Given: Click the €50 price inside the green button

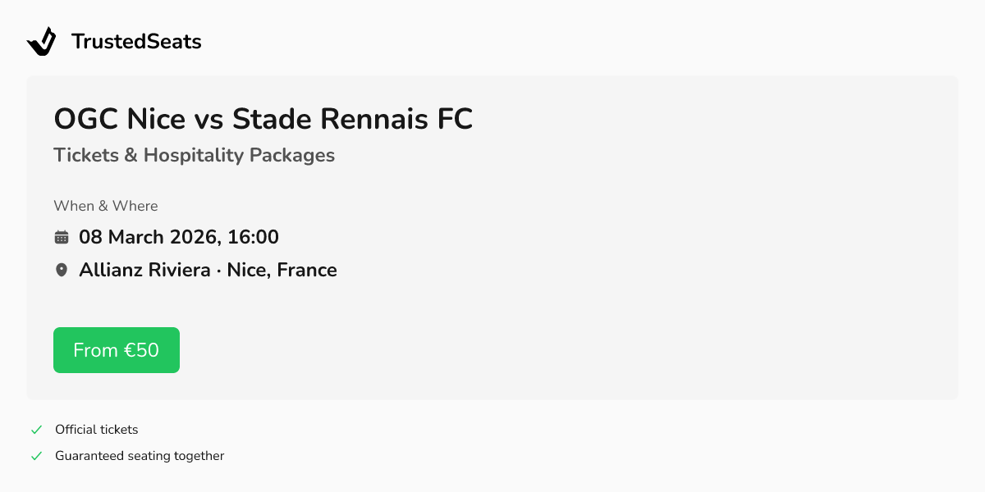Looking at the screenshot, I should tap(141, 349).
